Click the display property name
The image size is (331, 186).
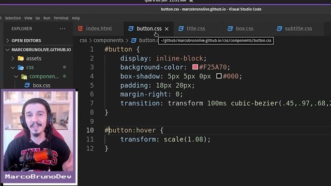click(134, 58)
